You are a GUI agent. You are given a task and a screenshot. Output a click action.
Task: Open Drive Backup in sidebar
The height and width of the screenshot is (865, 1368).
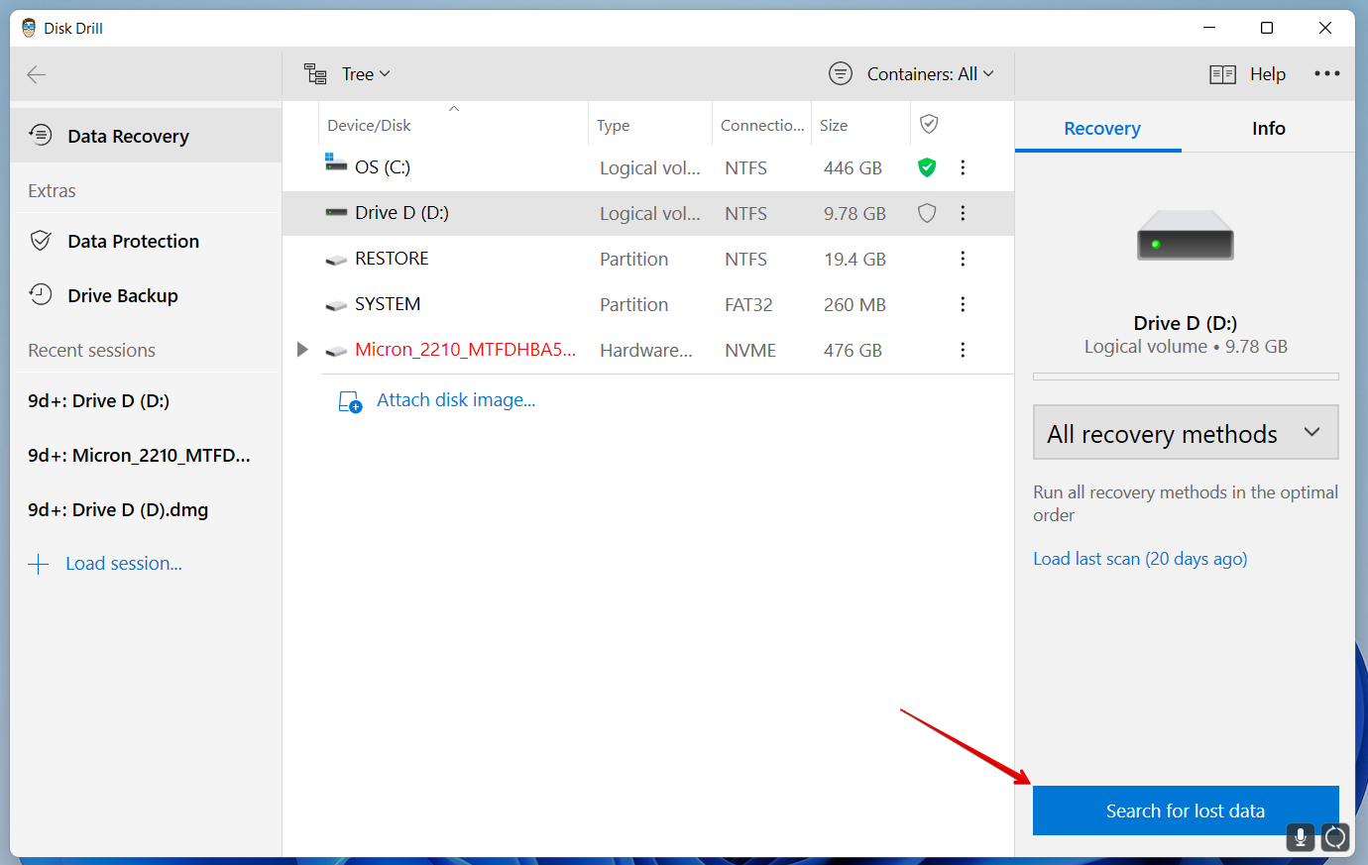tap(146, 295)
